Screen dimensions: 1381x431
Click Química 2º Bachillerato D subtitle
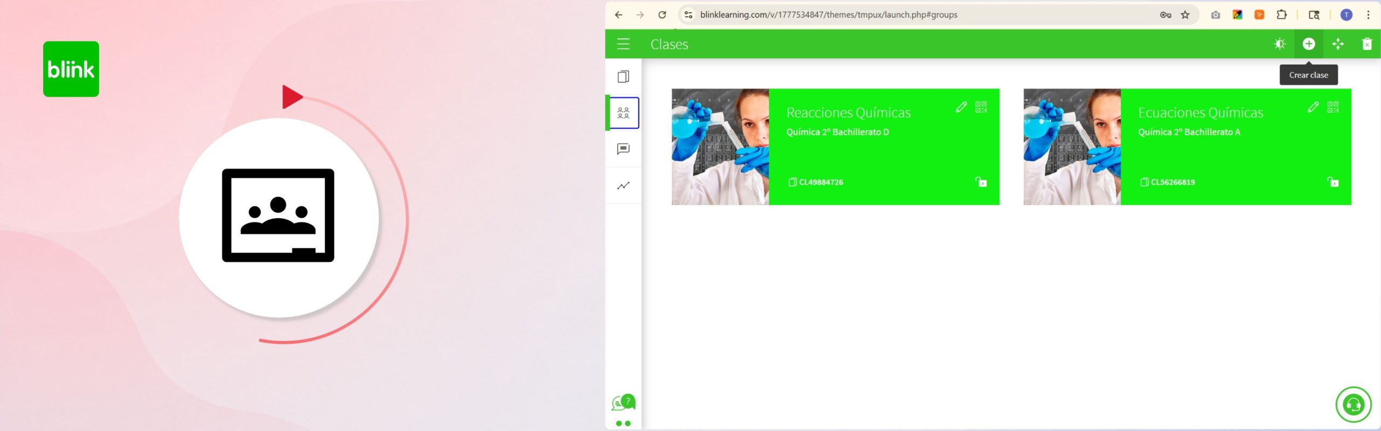(838, 132)
